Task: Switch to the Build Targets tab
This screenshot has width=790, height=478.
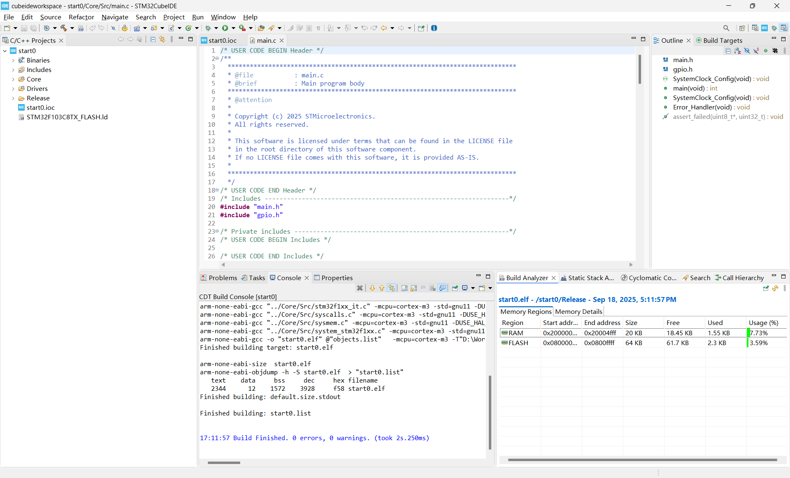Action: click(x=719, y=40)
